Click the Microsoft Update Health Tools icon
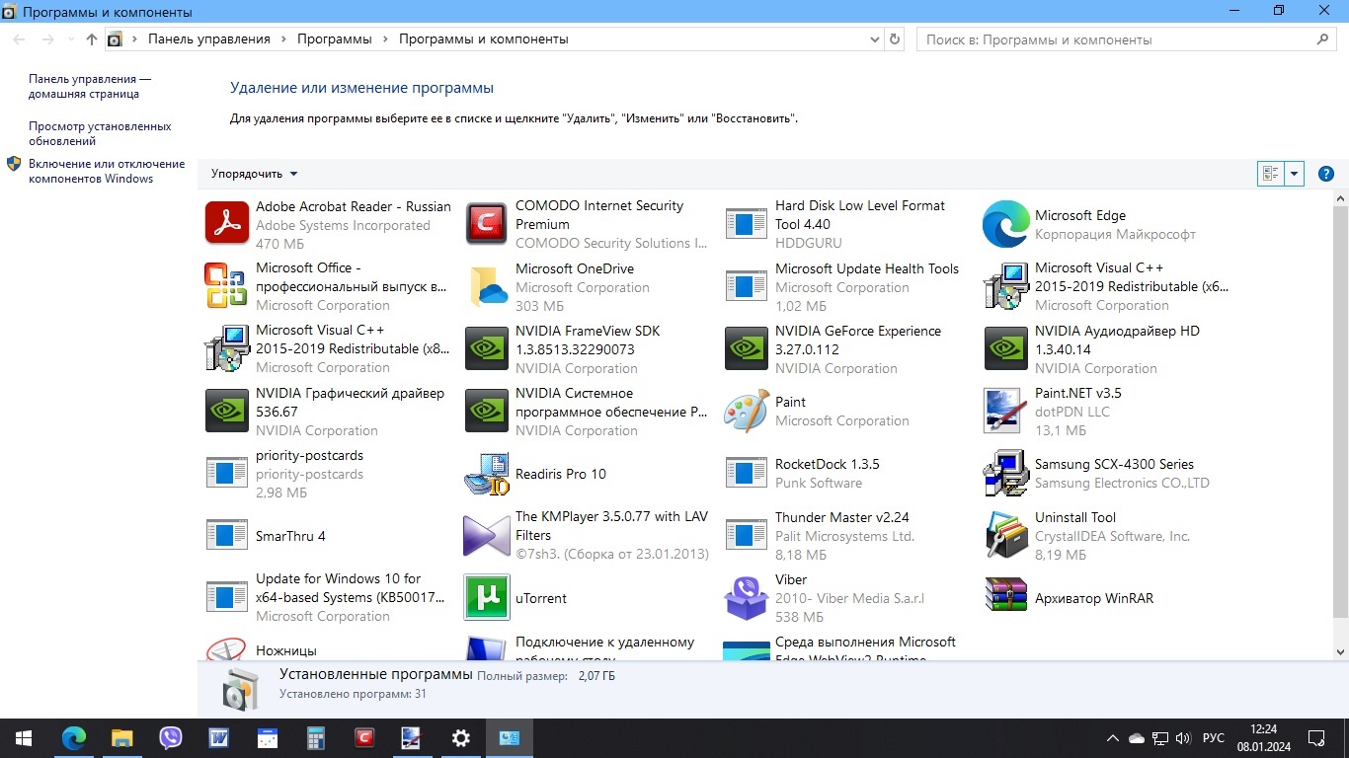1349x758 pixels. (x=747, y=286)
